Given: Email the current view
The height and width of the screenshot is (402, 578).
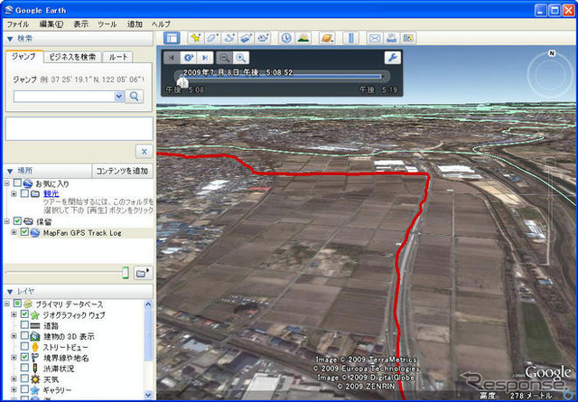Looking at the screenshot, I should pos(375,38).
